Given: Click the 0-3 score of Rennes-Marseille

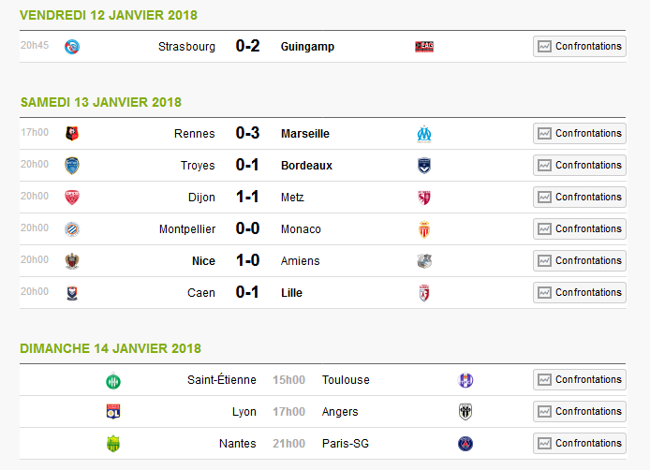Looking at the screenshot, I should tap(247, 133).
